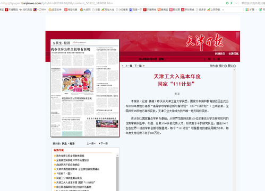Click the watermelon photo on the newspaper page
This screenshot has width=265, height=191.
tap(78, 80)
